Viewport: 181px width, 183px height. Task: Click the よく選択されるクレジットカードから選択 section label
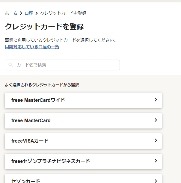pyautogui.click(x=42, y=85)
